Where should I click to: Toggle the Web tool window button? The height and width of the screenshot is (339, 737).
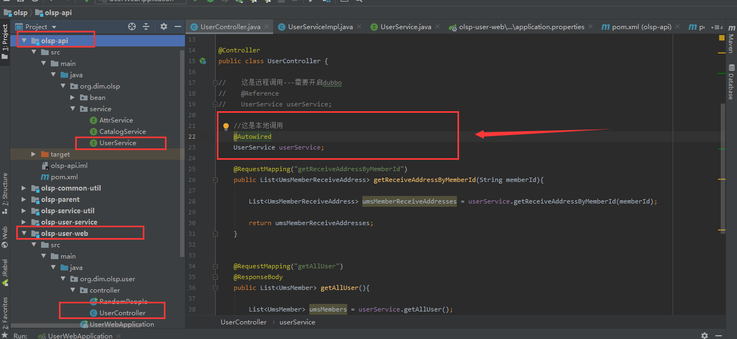point(5,237)
